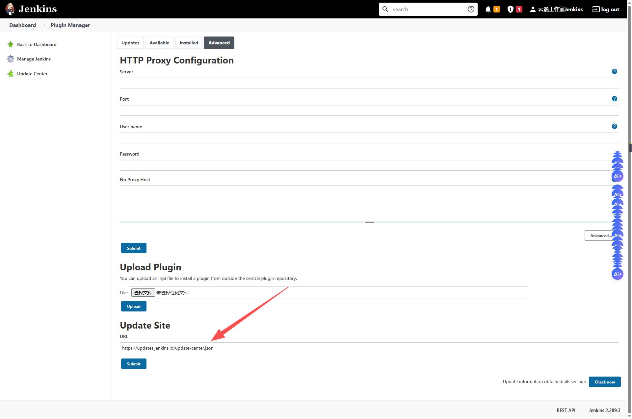Click the user profile icon

pos(533,9)
